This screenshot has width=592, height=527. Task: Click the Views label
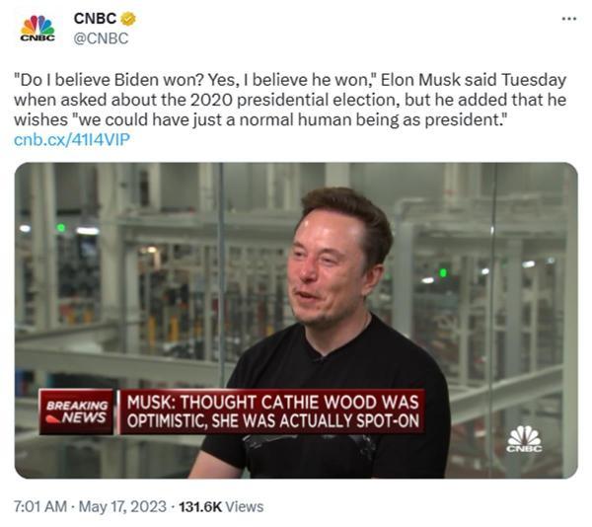click(x=245, y=506)
